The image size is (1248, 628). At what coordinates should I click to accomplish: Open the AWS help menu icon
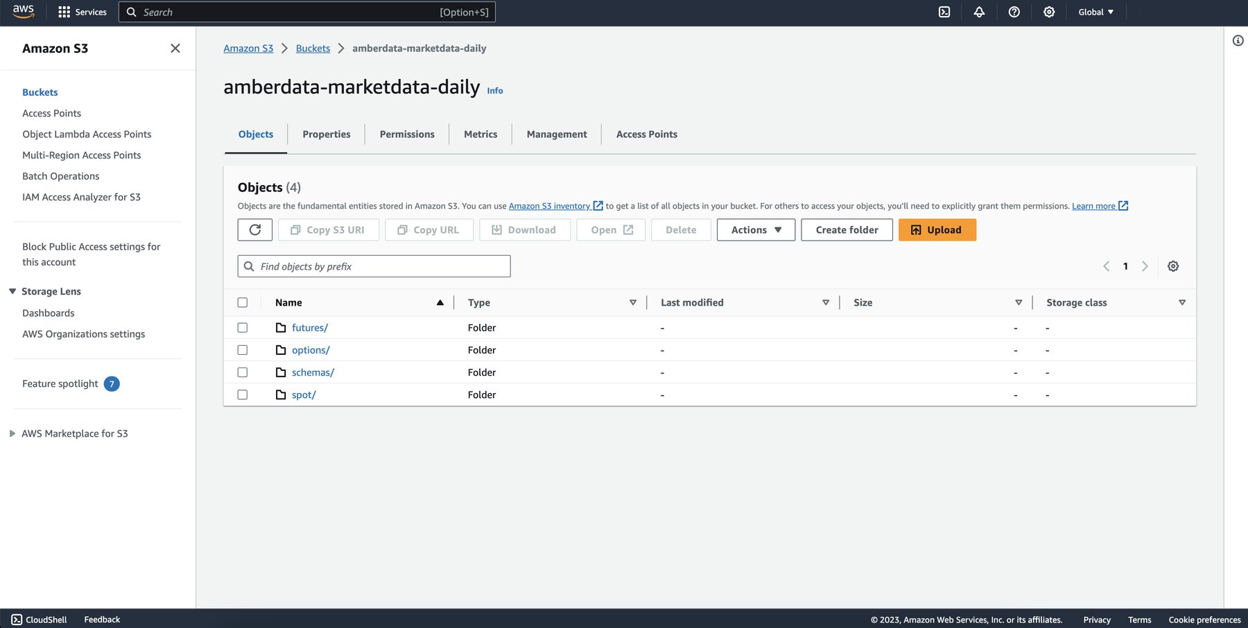(1014, 12)
